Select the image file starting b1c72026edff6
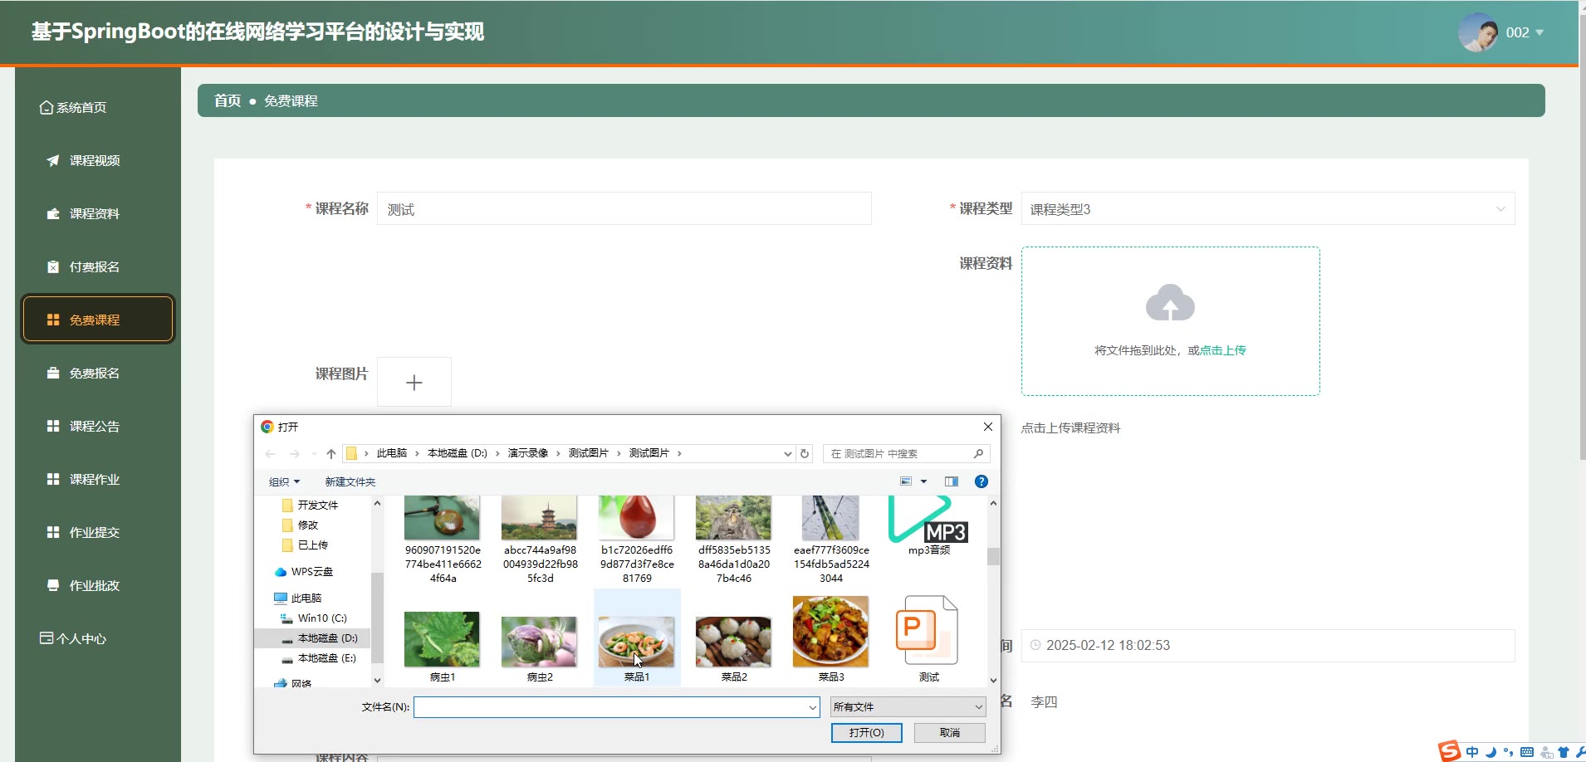The height and width of the screenshot is (762, 1586). 637,540
